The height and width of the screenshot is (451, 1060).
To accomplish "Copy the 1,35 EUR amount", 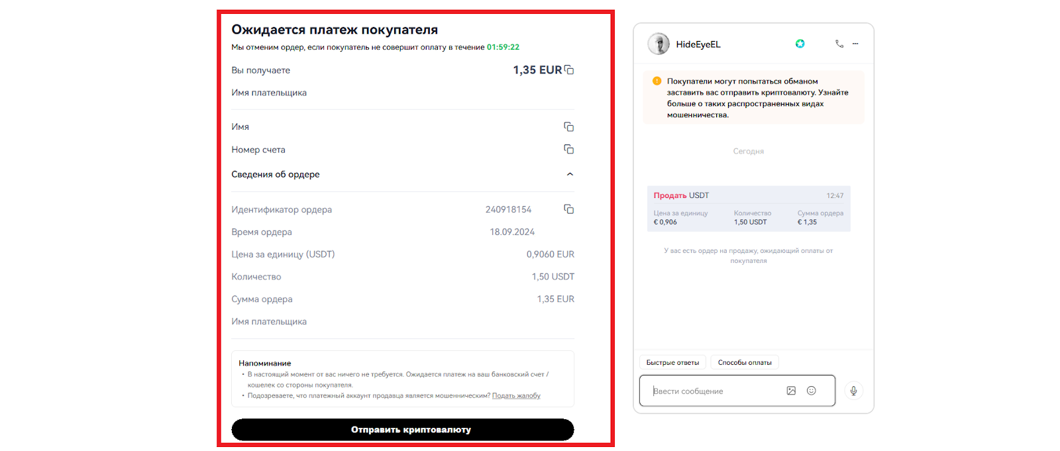I will 569,70.
